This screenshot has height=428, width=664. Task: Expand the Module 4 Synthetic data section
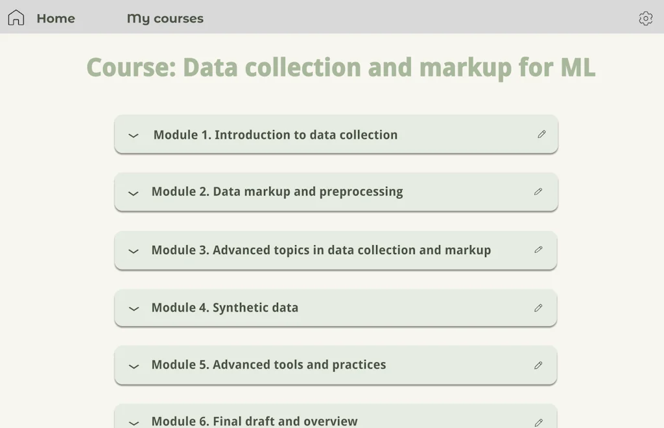[x=133, y=309]
